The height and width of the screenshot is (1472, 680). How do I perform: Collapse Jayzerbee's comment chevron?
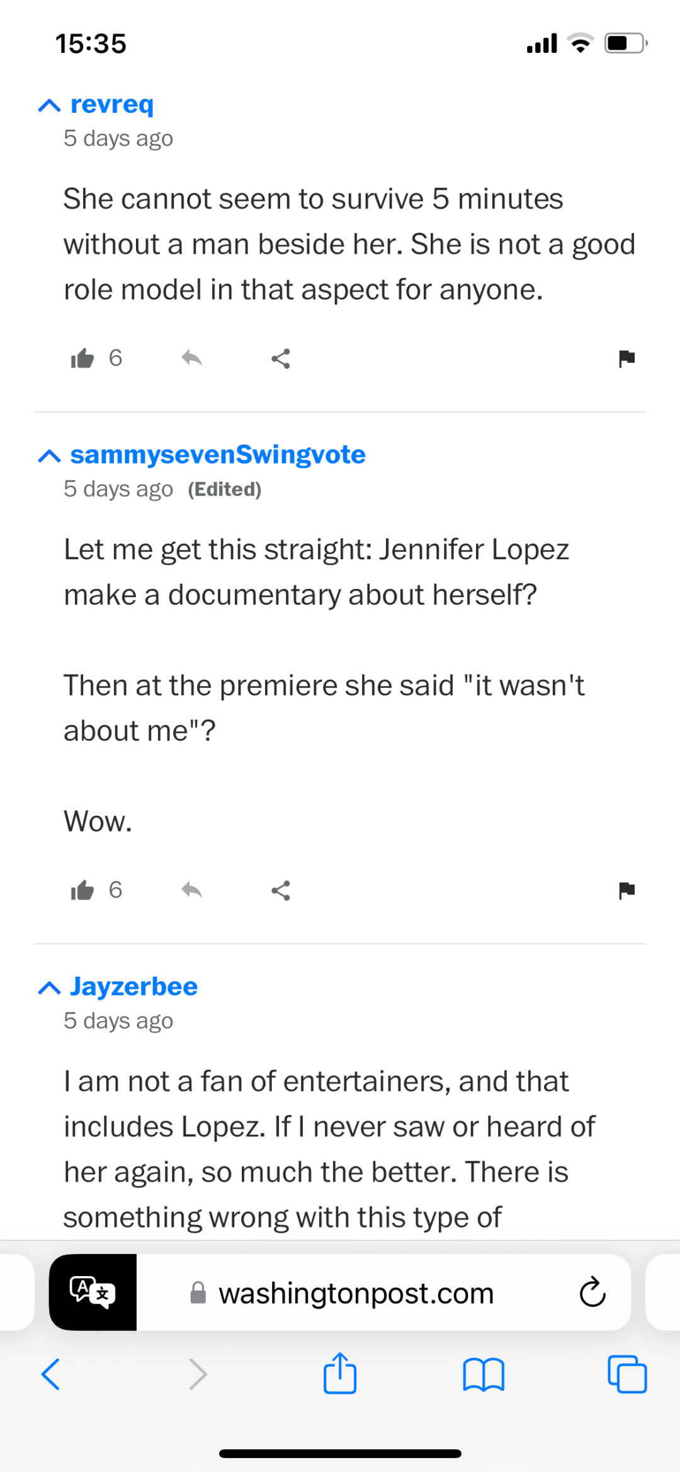coord(49,988)
